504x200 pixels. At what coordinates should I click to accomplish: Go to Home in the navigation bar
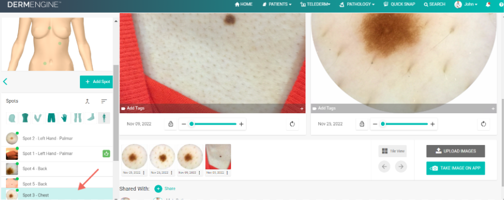pos(244,4)
